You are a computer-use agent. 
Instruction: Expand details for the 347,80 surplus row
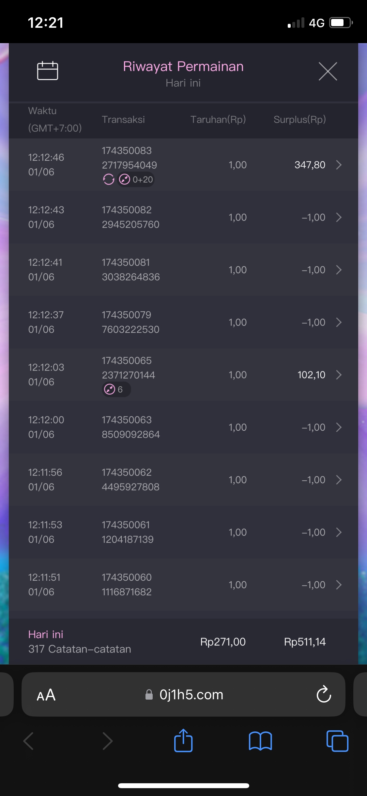click(339, 165)
